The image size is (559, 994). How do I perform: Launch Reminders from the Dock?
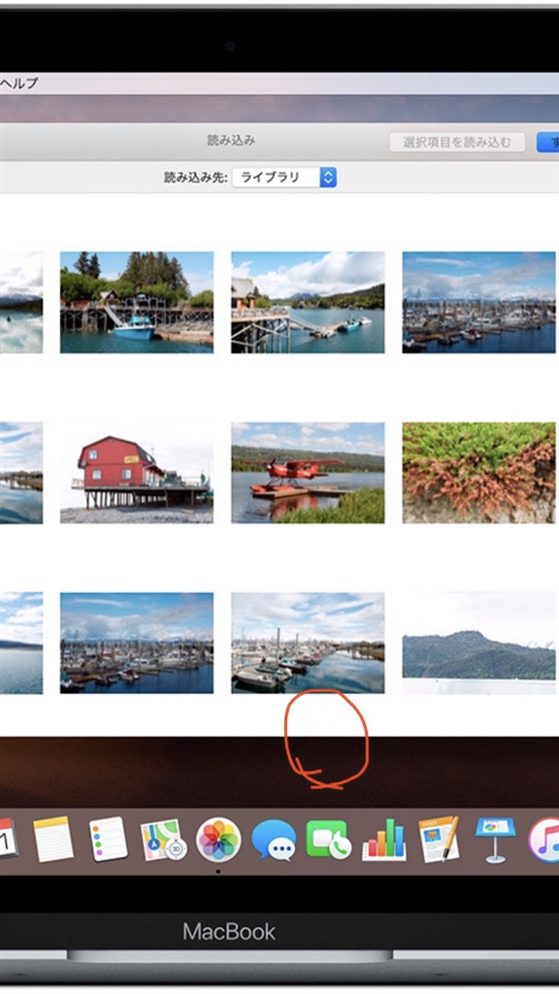pyautogui.click(x=108, y=840)
